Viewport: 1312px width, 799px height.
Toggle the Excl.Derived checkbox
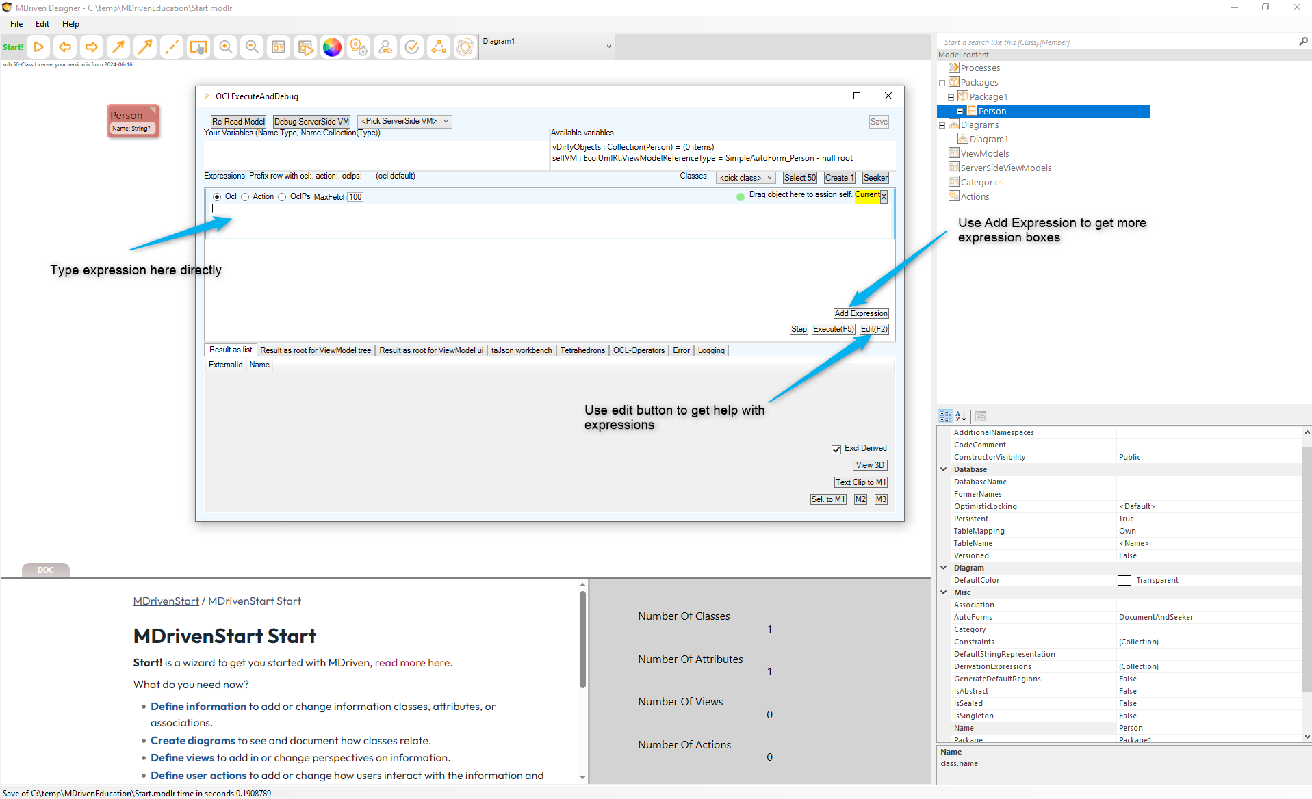tap(836, 449)
